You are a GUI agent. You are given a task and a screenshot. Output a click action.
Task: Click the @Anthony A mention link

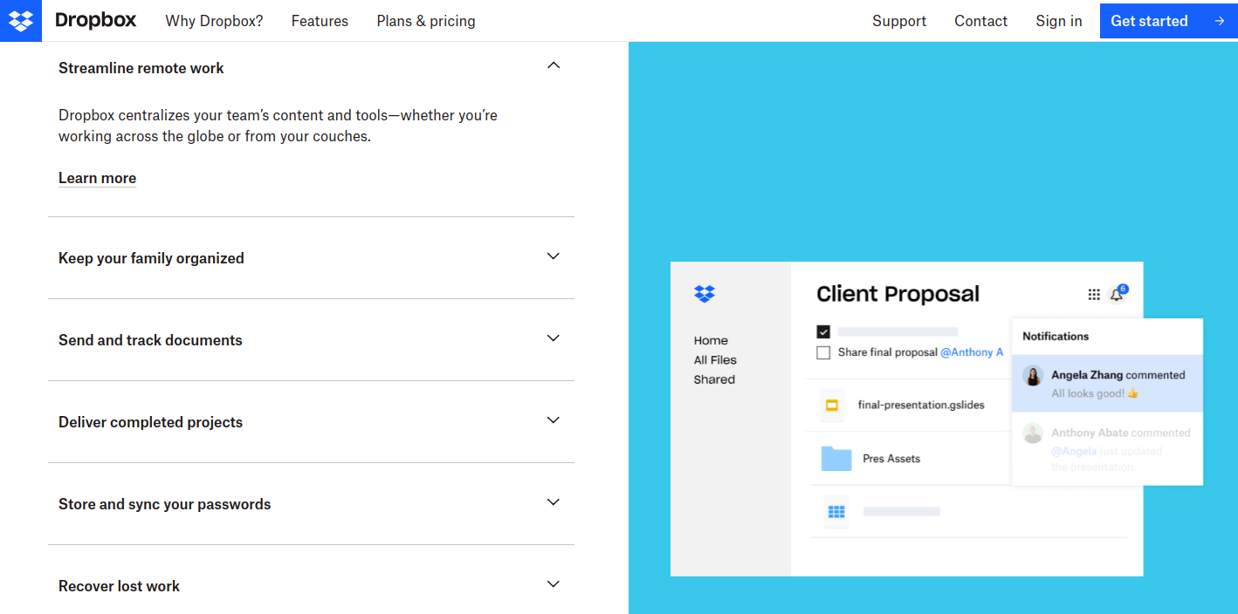click(x=972, y=352)
